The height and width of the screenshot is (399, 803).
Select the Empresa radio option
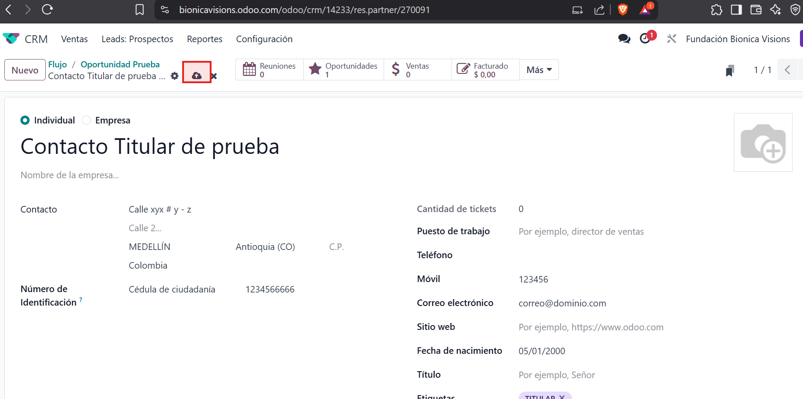pos(87,120)
